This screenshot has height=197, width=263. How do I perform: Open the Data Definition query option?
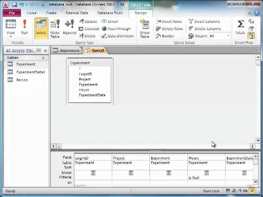pyautogui.click(x=118, y=36)
